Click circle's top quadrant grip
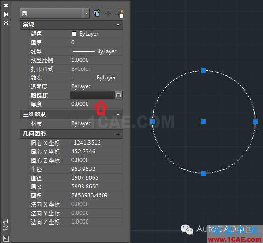Viewport: 263px width, 243px height. (204, 70)
